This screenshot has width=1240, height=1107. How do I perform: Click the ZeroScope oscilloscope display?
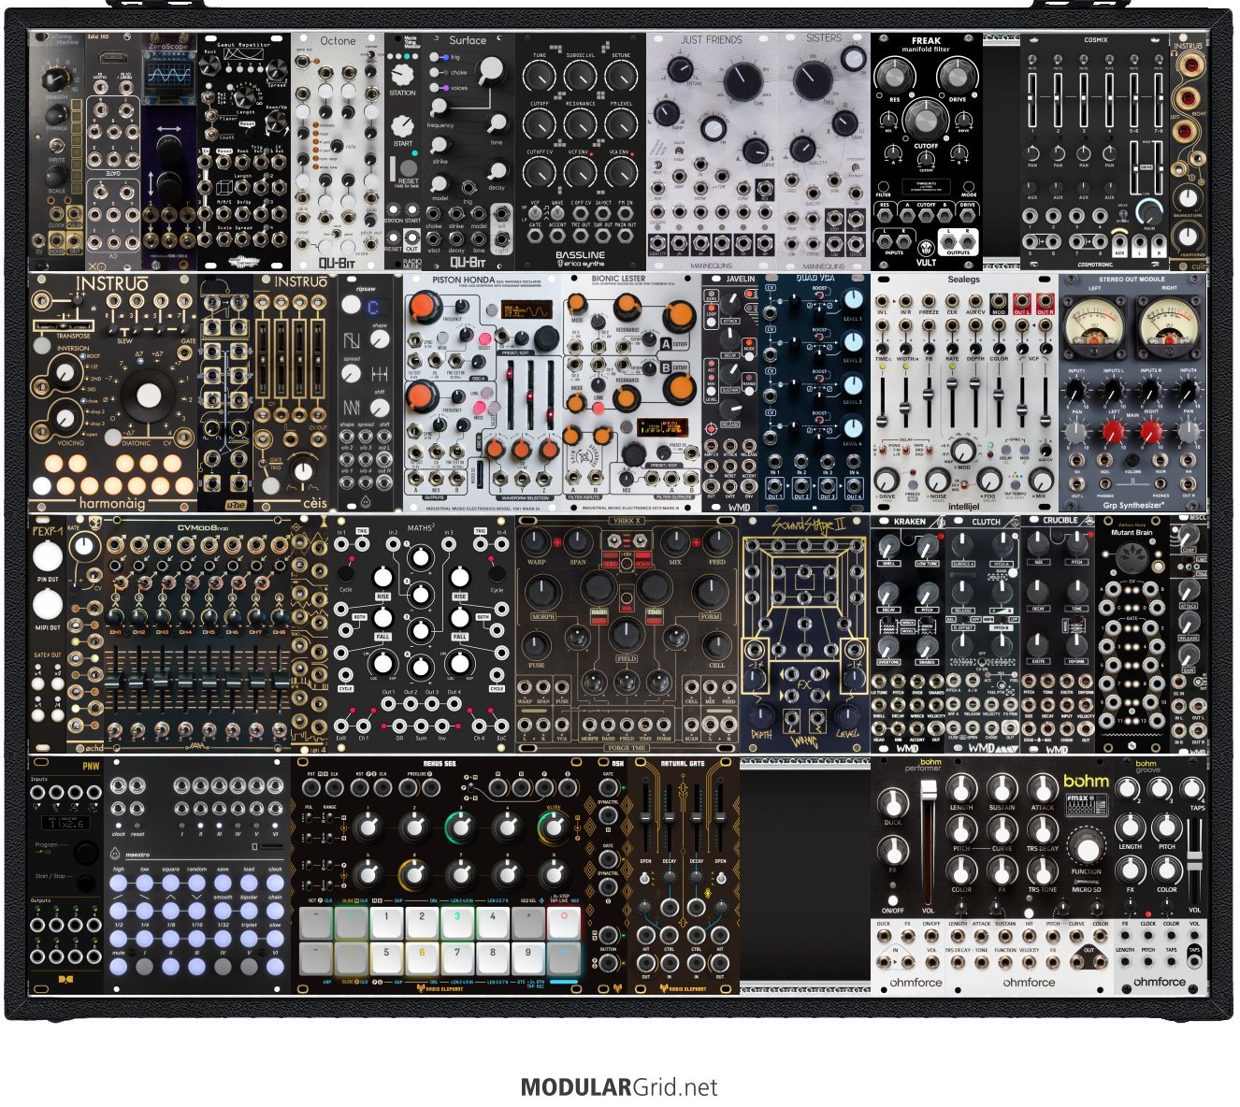[x=169, y=74]
